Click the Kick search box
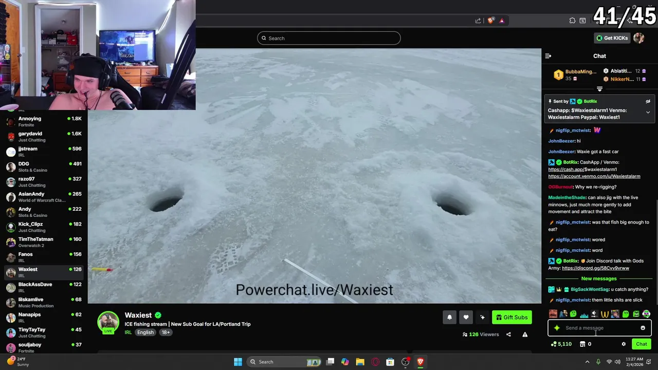658x370 pixels. (x=329, y=38)
